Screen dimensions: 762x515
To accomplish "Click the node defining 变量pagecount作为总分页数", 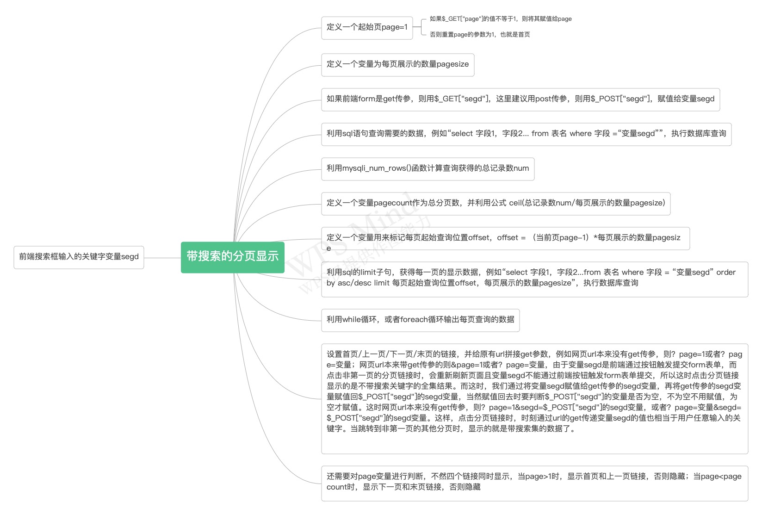I will pyautogui.click(x=496, y=204).
